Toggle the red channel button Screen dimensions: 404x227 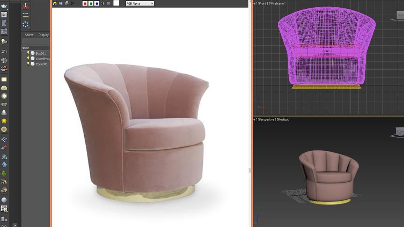click(x=85, y=3)
